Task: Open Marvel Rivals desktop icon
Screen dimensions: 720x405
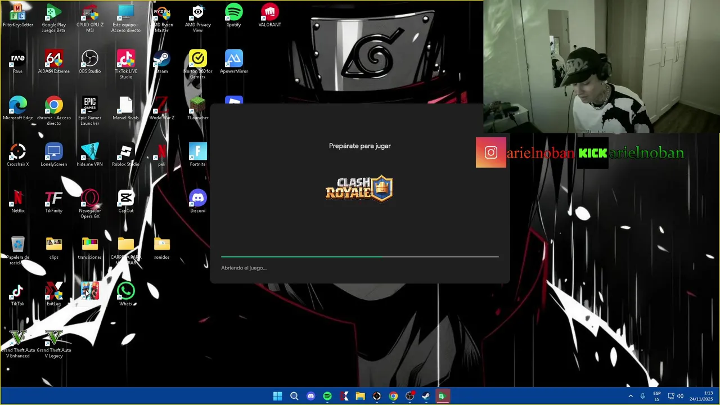Action: point(125,109)
